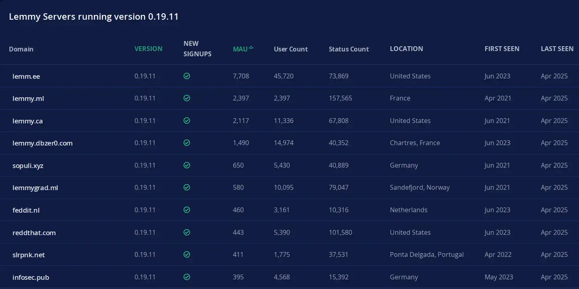
Task: Open the infosec.pub server link
Action: tap(31, 277)
